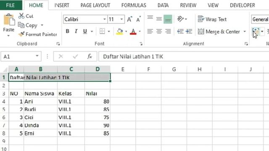
Task: Click the accounting number format icon
Action: [256, 32]
